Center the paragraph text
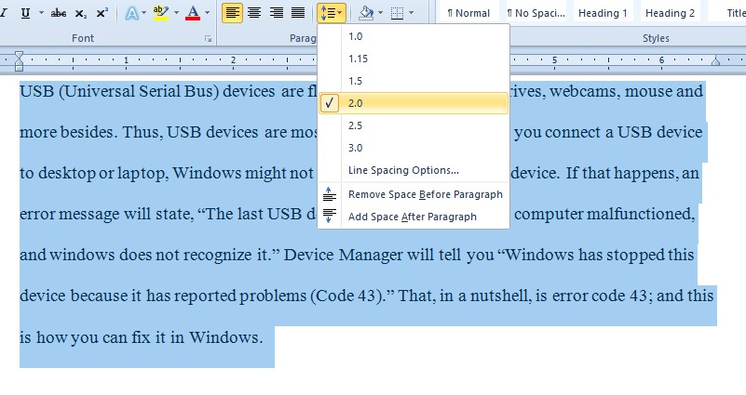Viewport: 746px width, 395px height. (x=254, y=13)
